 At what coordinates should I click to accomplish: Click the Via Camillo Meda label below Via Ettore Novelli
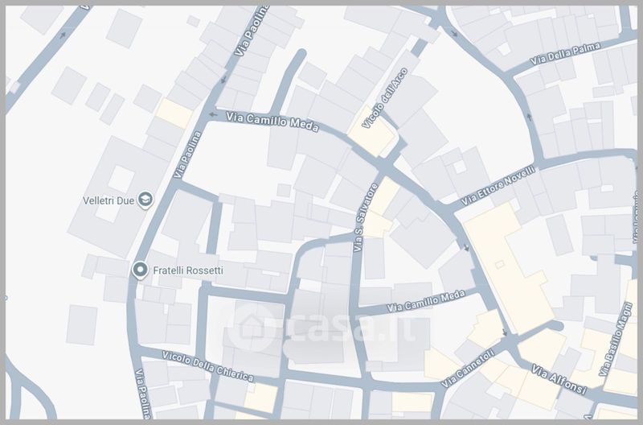point(425,301)
